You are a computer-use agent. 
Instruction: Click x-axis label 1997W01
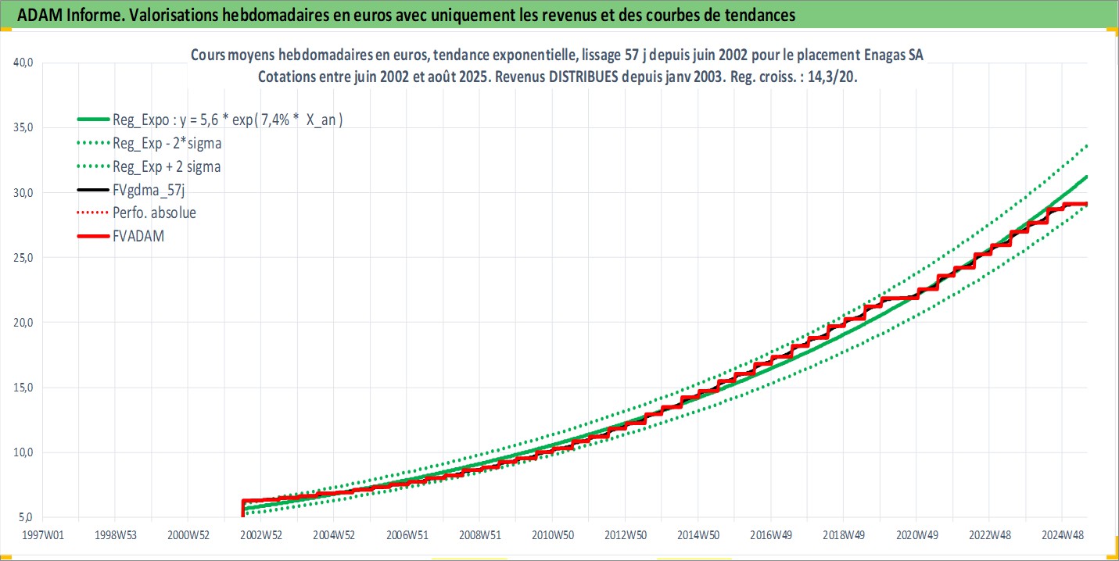pyautogui.click(x=42, y=534)
